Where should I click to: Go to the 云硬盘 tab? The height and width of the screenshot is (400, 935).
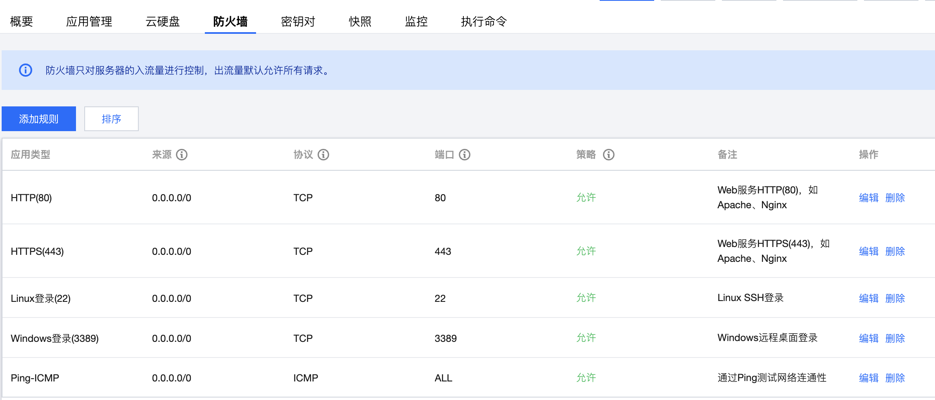[x=163, y=21]
